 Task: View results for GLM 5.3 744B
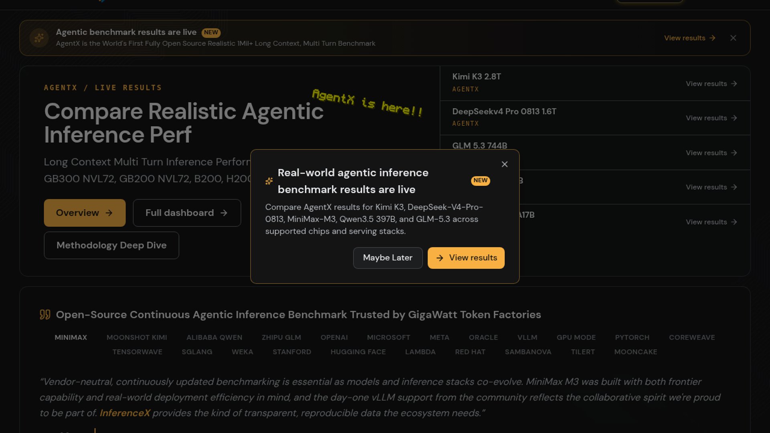[x=711, y=153]
